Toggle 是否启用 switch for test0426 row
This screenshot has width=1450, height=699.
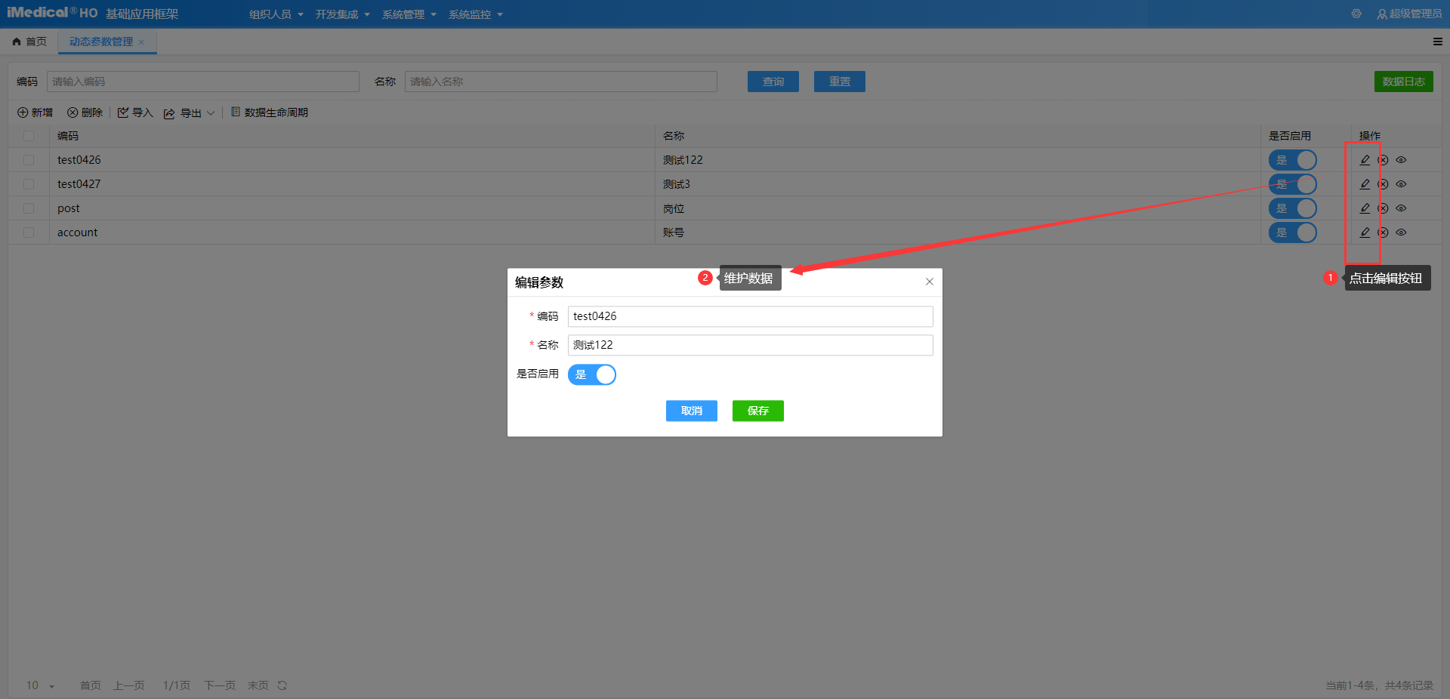click(1293, 160)
